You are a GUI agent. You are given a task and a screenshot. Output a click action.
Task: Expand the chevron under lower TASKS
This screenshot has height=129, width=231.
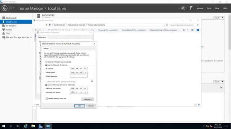[x=221, y=87]
